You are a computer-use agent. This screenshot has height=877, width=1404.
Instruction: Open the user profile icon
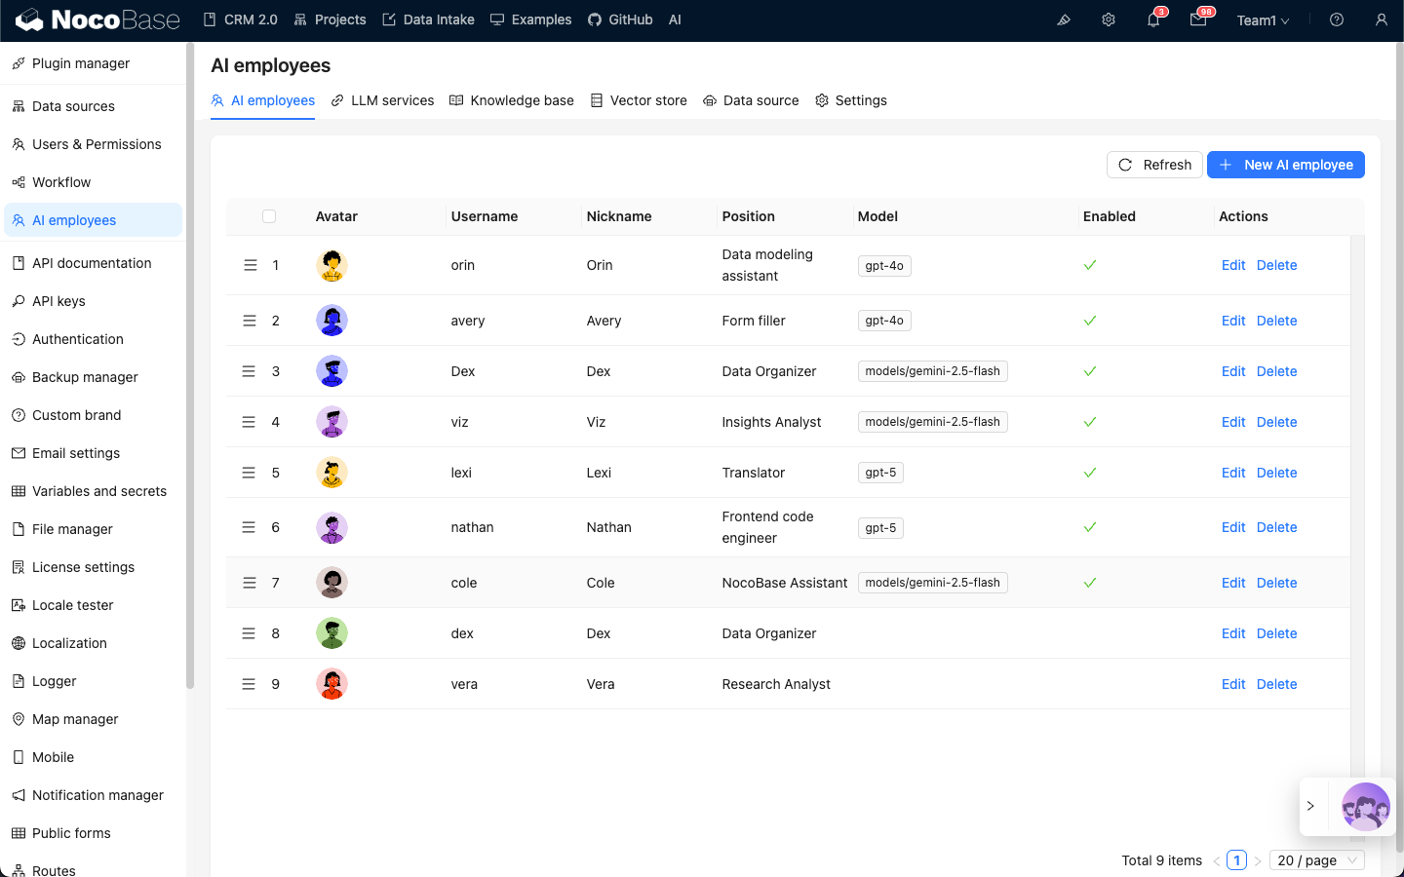(x=1381, y=20)
